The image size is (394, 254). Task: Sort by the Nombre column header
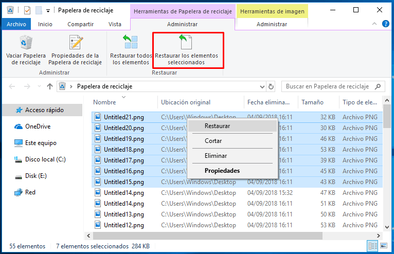pos(104,102)
